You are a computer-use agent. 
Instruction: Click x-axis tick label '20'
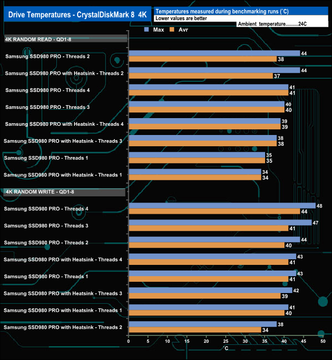206,341
